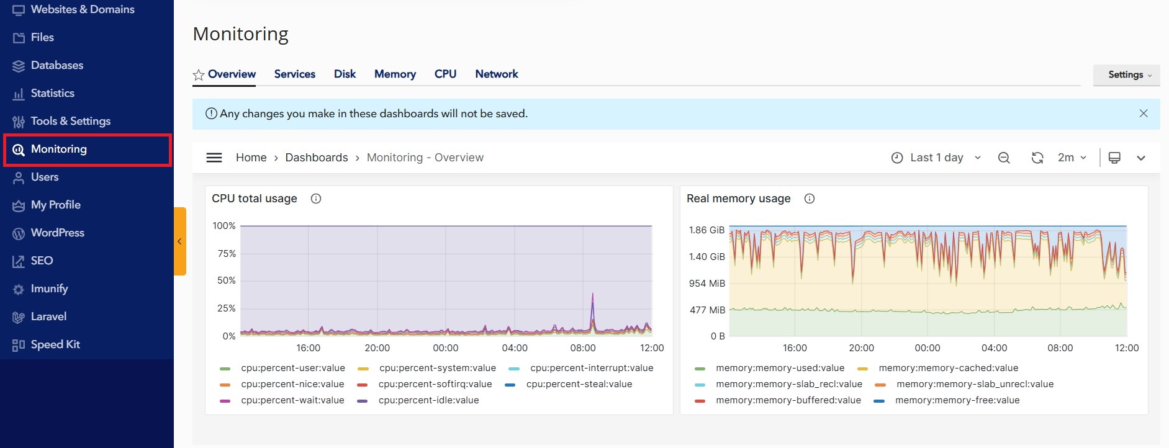1169x448 pixels.
Task: Open the hamburger menu in dashboard toolbar
Action: pyautogui.click(x=214, y=158)
